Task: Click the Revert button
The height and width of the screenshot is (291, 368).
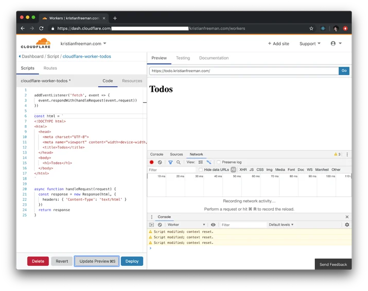Action: pyautogui.click(x=62, y=261)
